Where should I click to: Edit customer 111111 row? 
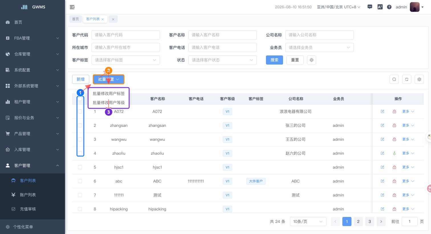point(383,195)
